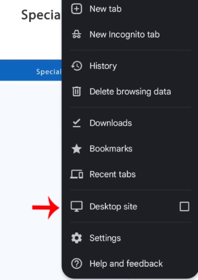
Task: Click the Downloads checkmark icon
Action: [x=77, y=123]
